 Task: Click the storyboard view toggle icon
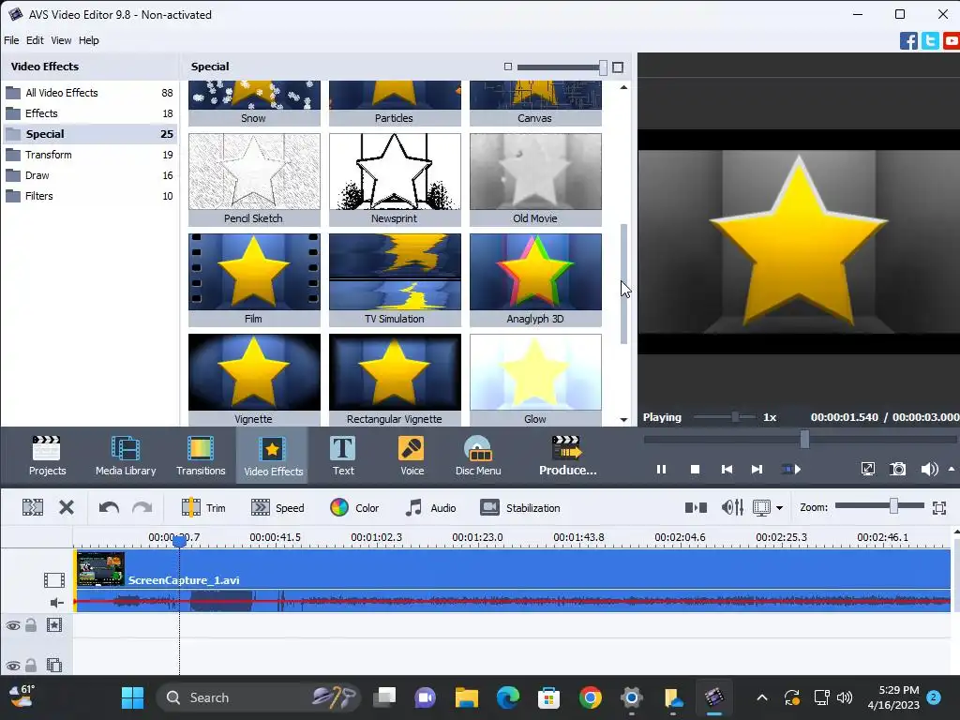(x=696, y=507)
